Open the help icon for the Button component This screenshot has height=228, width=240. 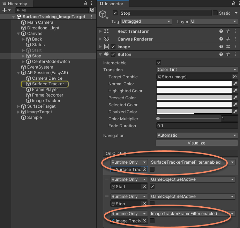click(221, 55)
